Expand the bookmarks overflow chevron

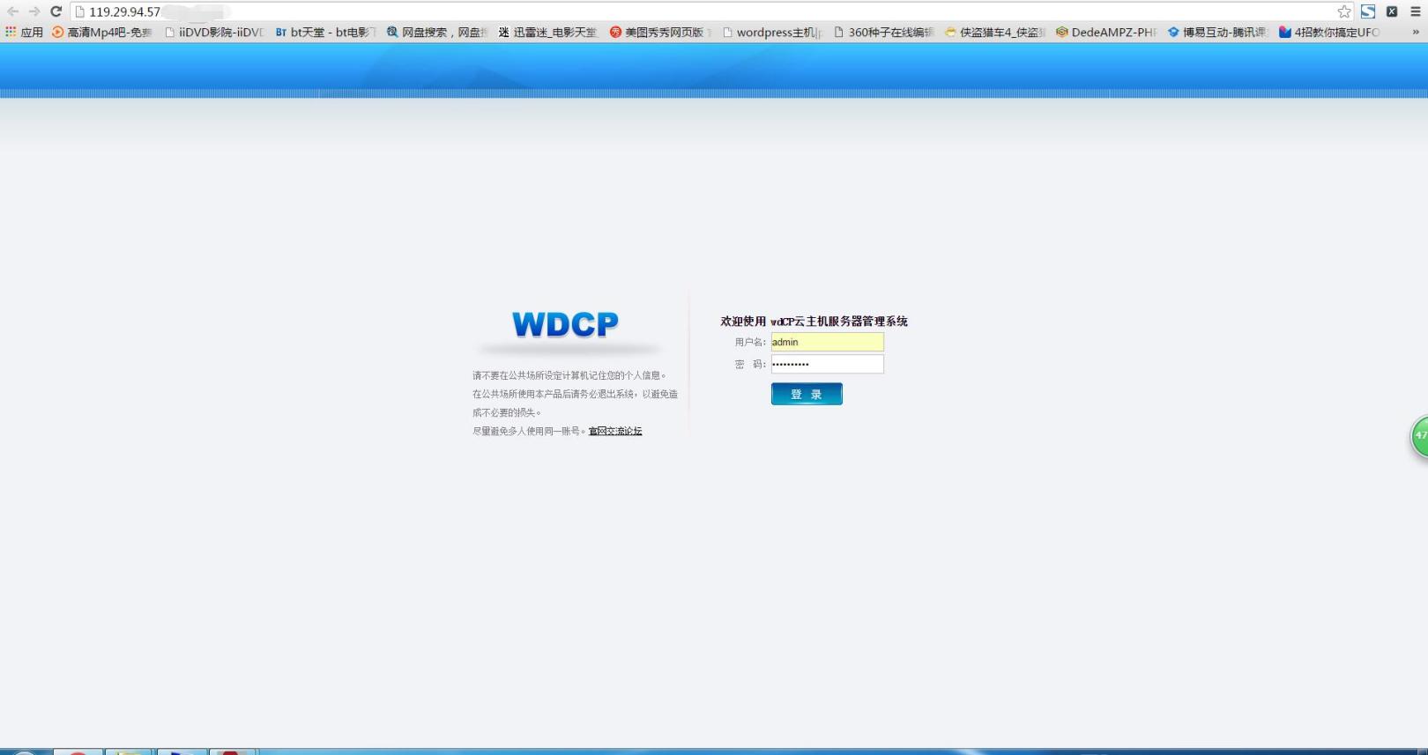[1416, 32]
